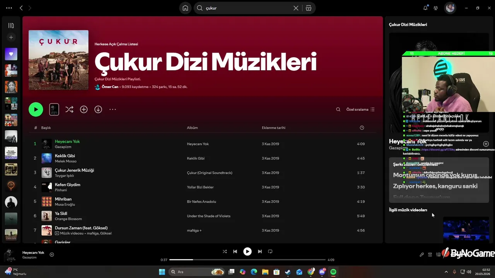Open the Under the Shade of Violets album
This screenshot has width=495, height=278.
208,216
